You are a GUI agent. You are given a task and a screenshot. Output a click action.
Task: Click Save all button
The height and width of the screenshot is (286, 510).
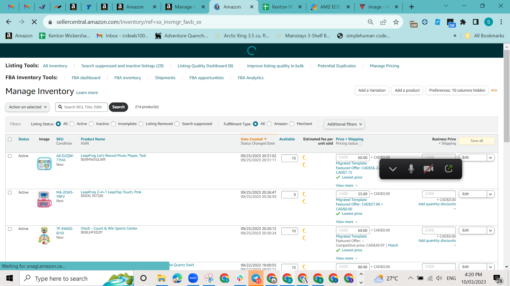(x=477, y=141)
